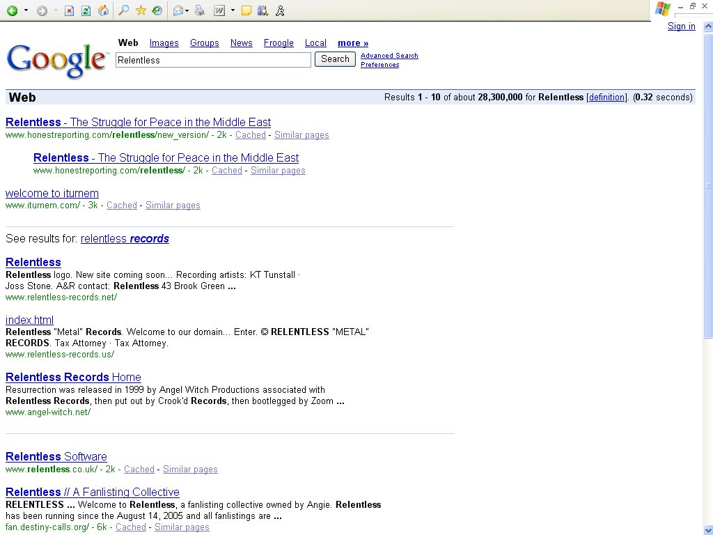
Task: Expand the Mail icon dropdown arrow
Action: (187, 10)
